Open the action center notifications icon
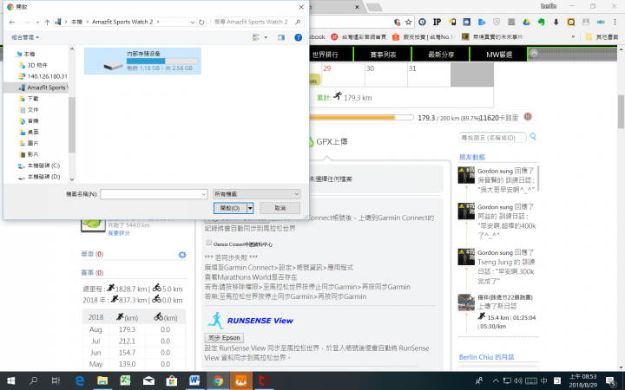The width and height of the screenshot is (625, 390). click(610, 380)
